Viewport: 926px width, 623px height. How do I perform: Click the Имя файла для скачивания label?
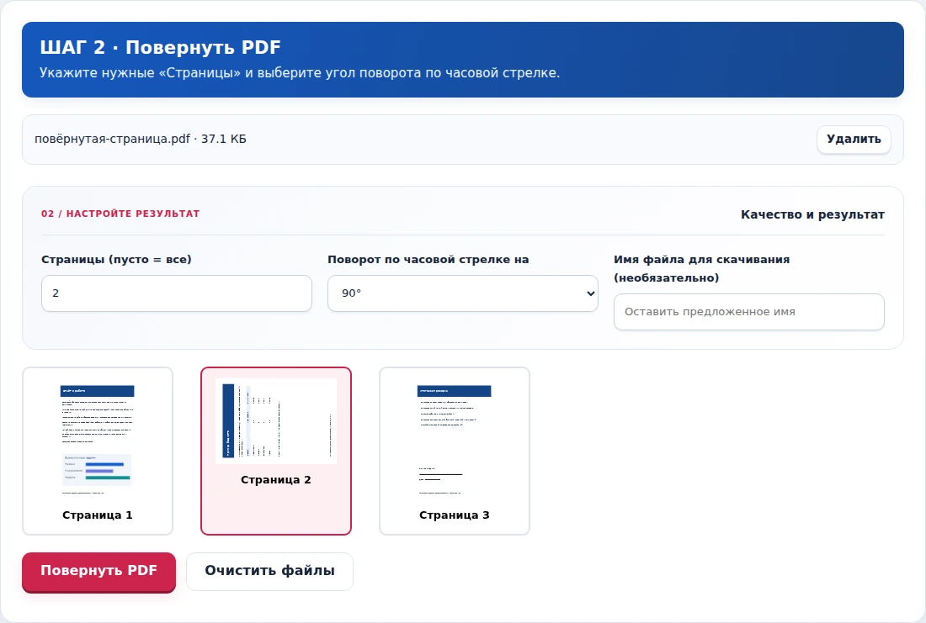coord(701,268)
